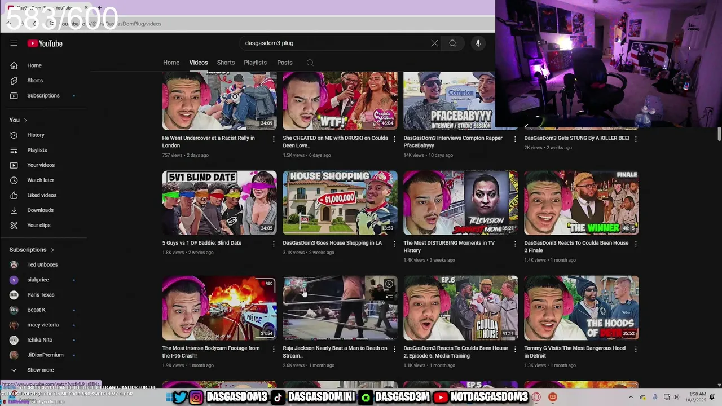Open taskbar volume control

coord(676,398)
